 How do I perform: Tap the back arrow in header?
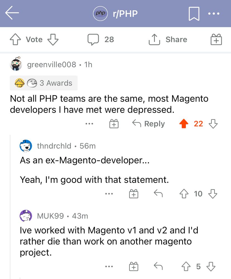12,13
